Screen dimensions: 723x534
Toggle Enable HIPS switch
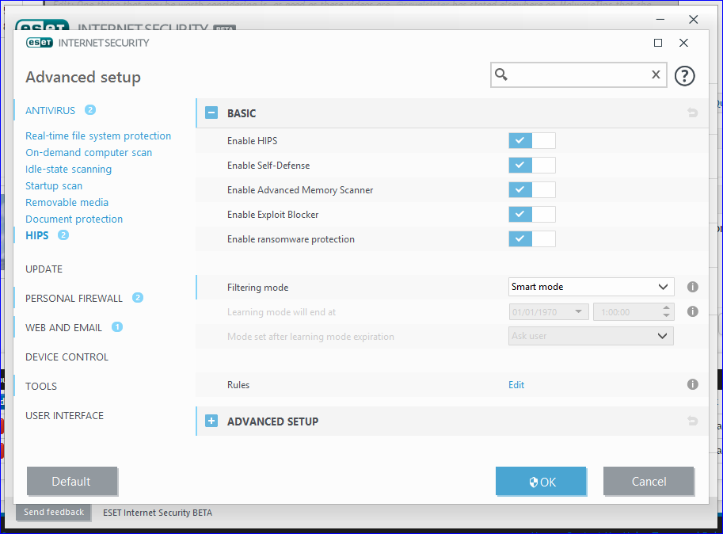point(532,141)
